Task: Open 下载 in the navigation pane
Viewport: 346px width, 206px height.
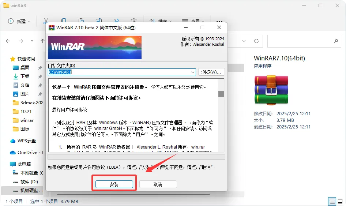Action: [x=21, y=76]
